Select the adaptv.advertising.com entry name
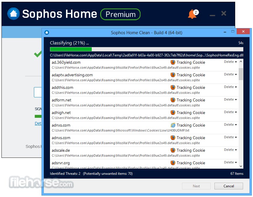This screenshot has width=253, height=197. point(72,75)
